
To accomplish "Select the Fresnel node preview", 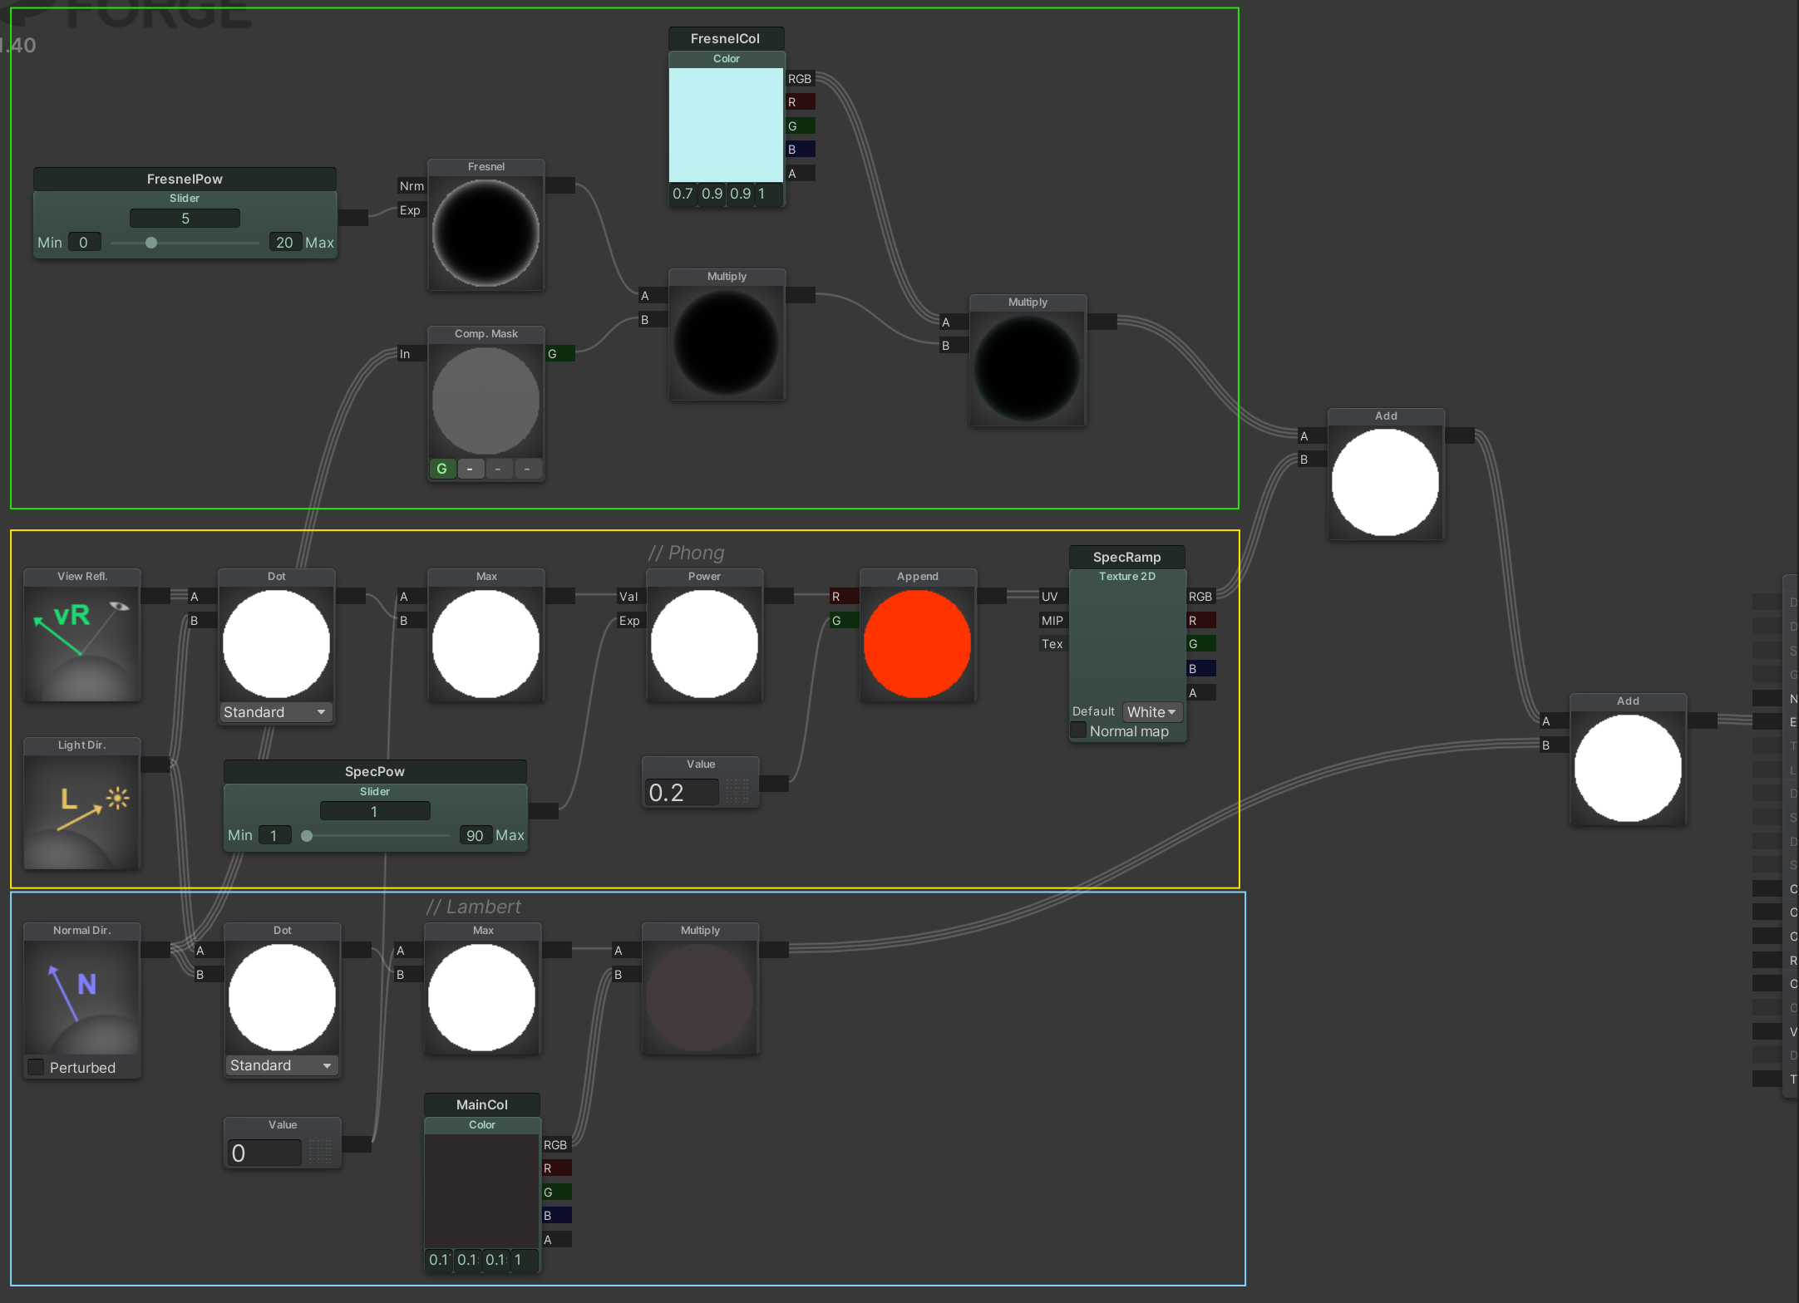I will click(485, 234).
